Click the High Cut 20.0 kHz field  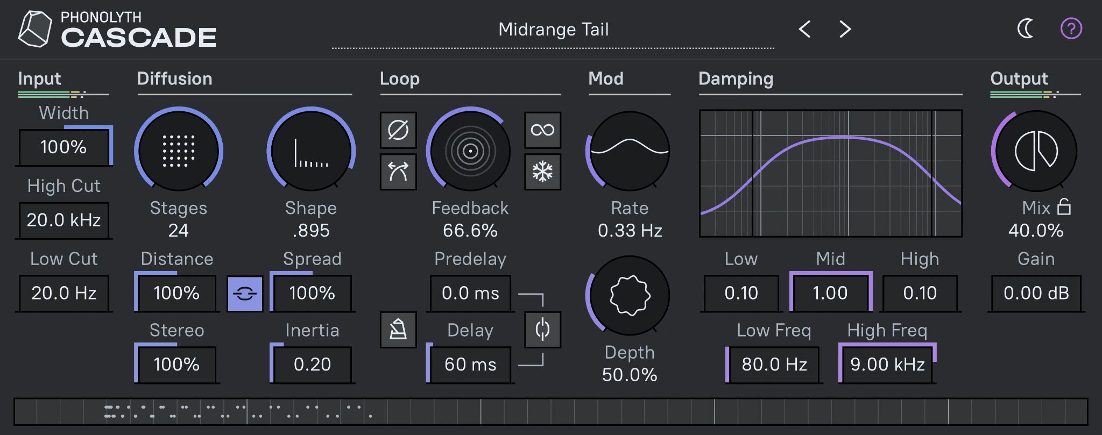tap(63, 220)
